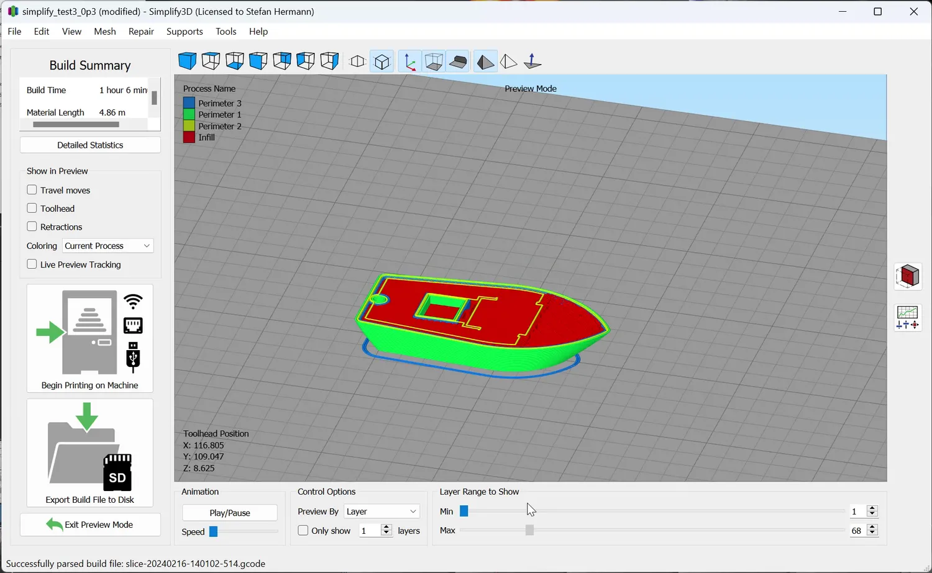Toggle build platform display icon
This screenshot has width=932, height=573.
pos(458,61)
